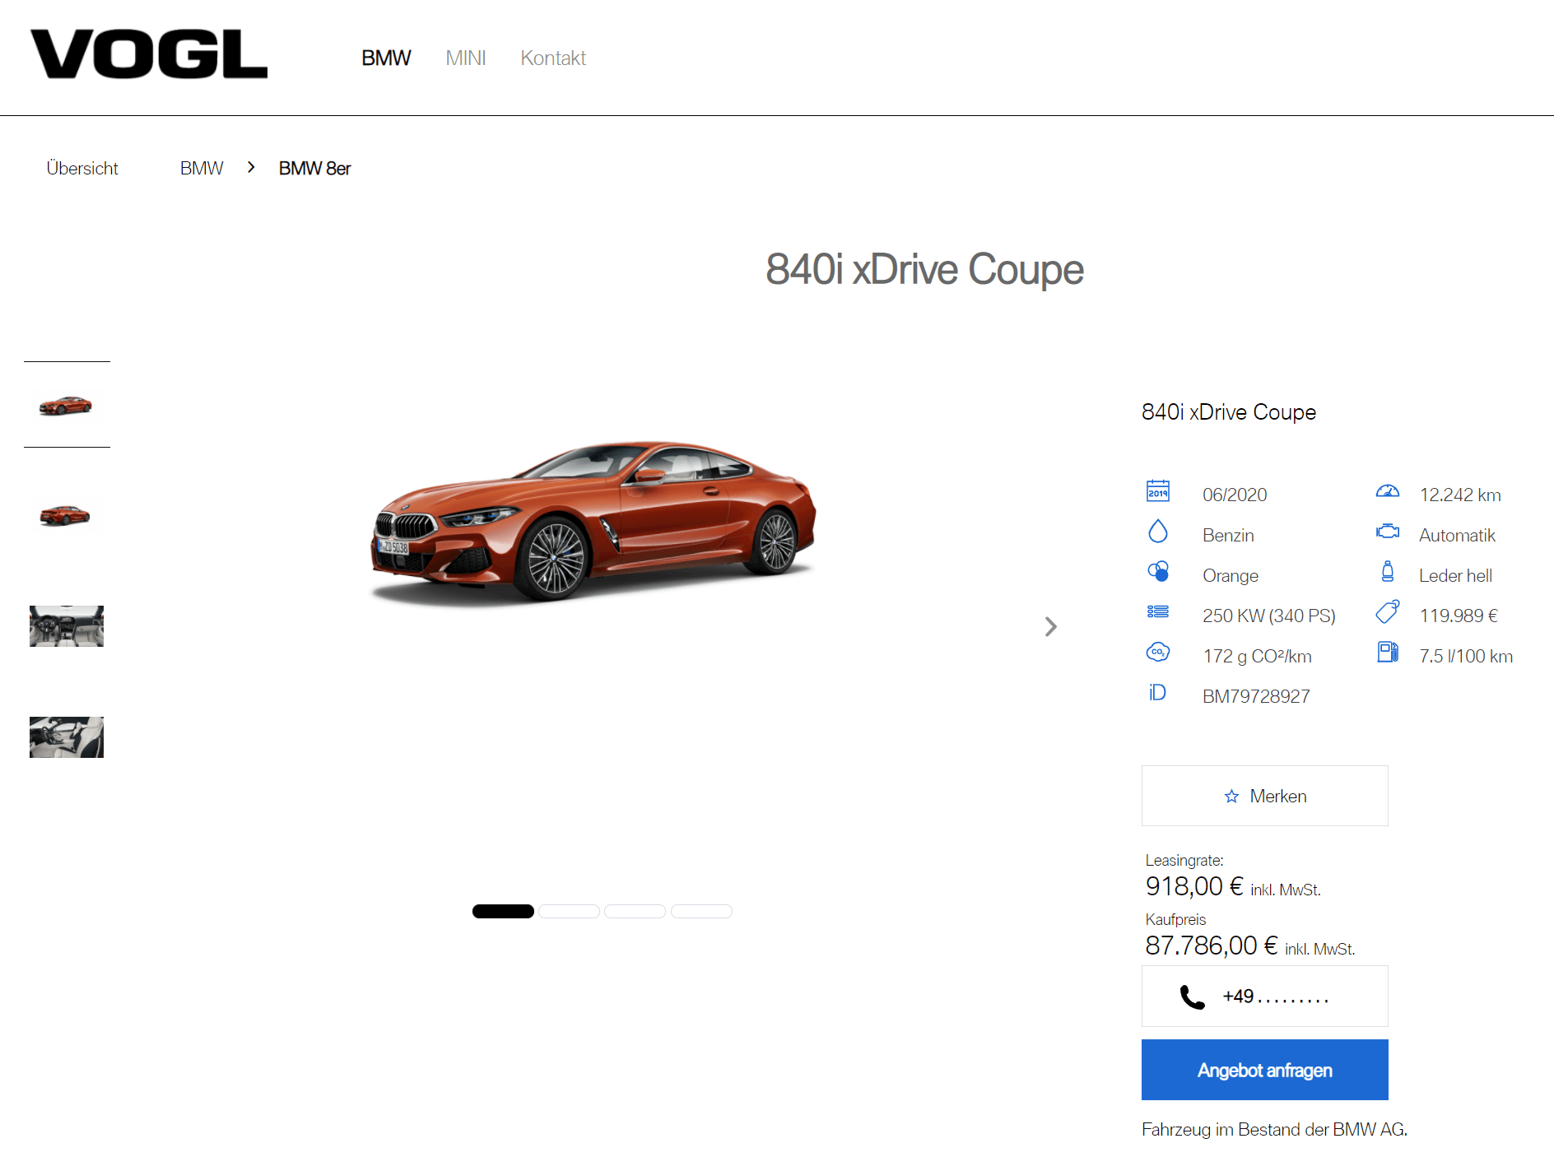Click the Angebot anfragen button
1554x1157 pixels.
tap(1265, 1070)
